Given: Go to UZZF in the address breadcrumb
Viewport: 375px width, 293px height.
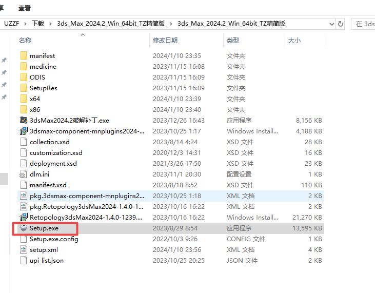Looking at the screenshot, I should click(12, 24).
